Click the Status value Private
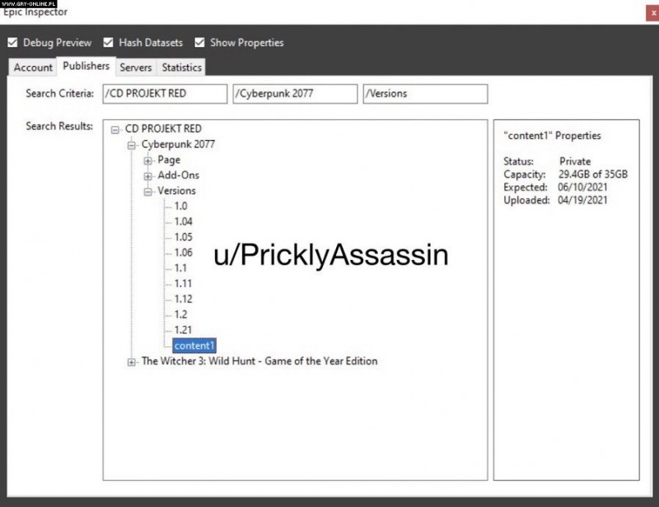Image resolution: width=659 pixels, height=507 pixels. tap(575, 161)
